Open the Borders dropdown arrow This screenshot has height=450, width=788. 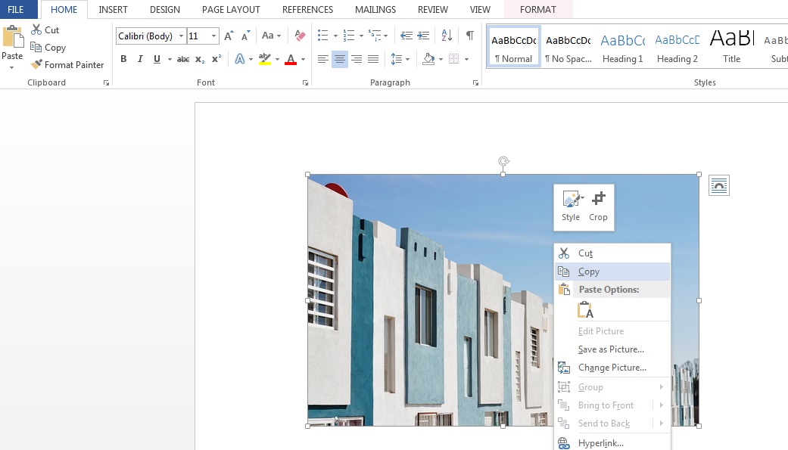466,59
